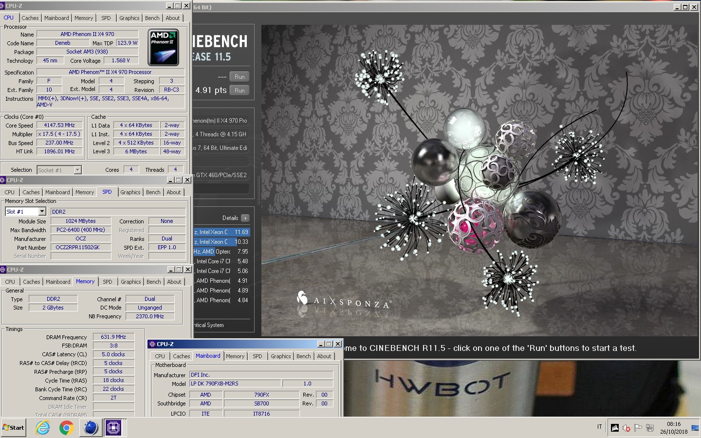The width and height of the screenshot is (701, 438).
Task: Click the Multiplier value 'x 17.5 ( 4 - 17.5 )'
Action: pyautogui.click(x=60, y=134)
